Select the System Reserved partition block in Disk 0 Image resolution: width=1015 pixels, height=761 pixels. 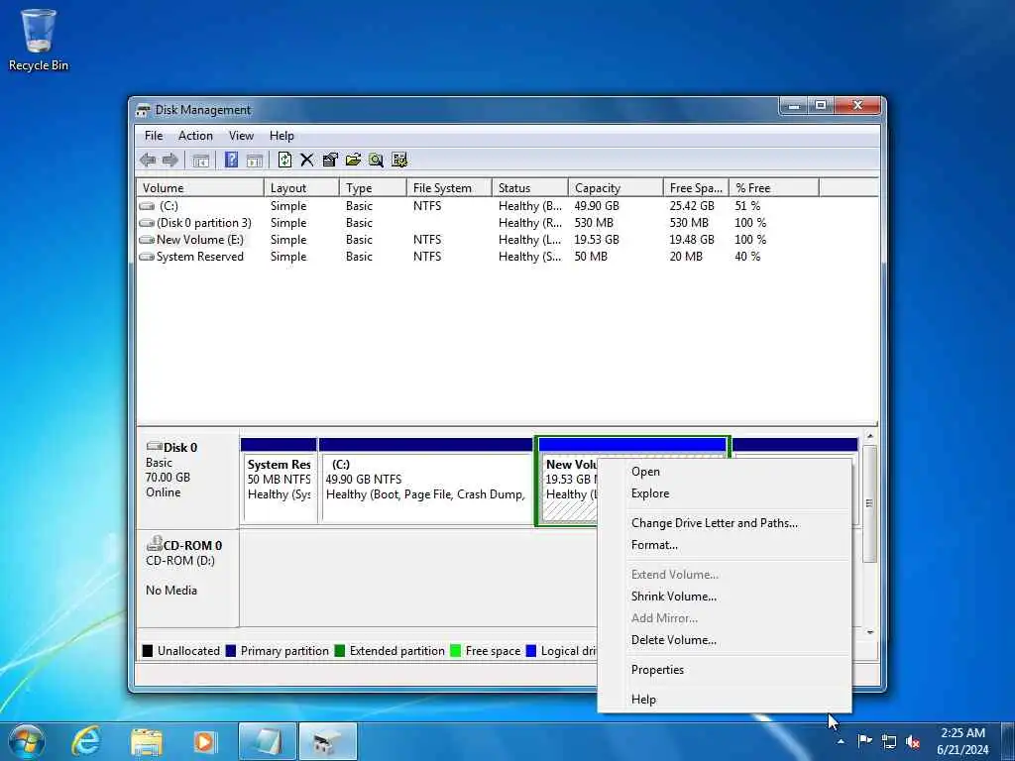(x=279, y=481)
